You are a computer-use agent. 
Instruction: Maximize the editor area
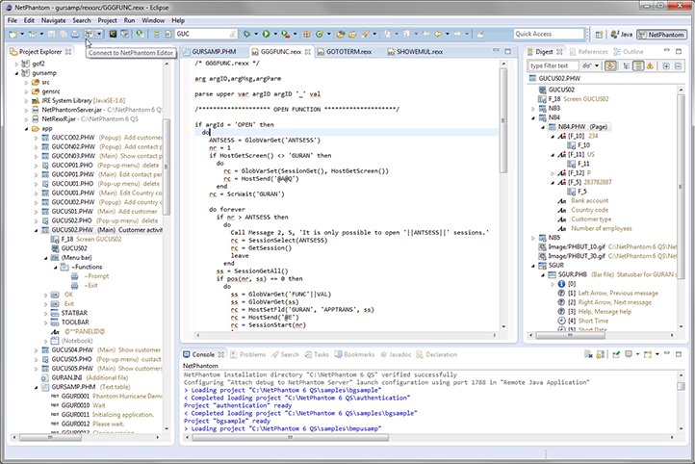(x=508, y=51)
